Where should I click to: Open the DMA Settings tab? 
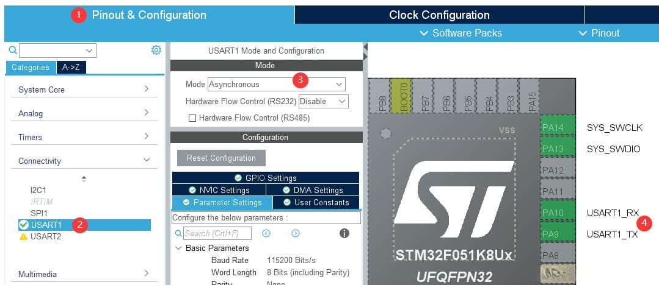pos(313,190)
